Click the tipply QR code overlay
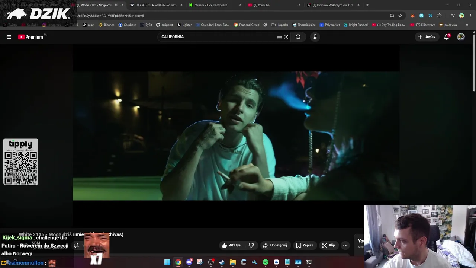 pos(20,162)
